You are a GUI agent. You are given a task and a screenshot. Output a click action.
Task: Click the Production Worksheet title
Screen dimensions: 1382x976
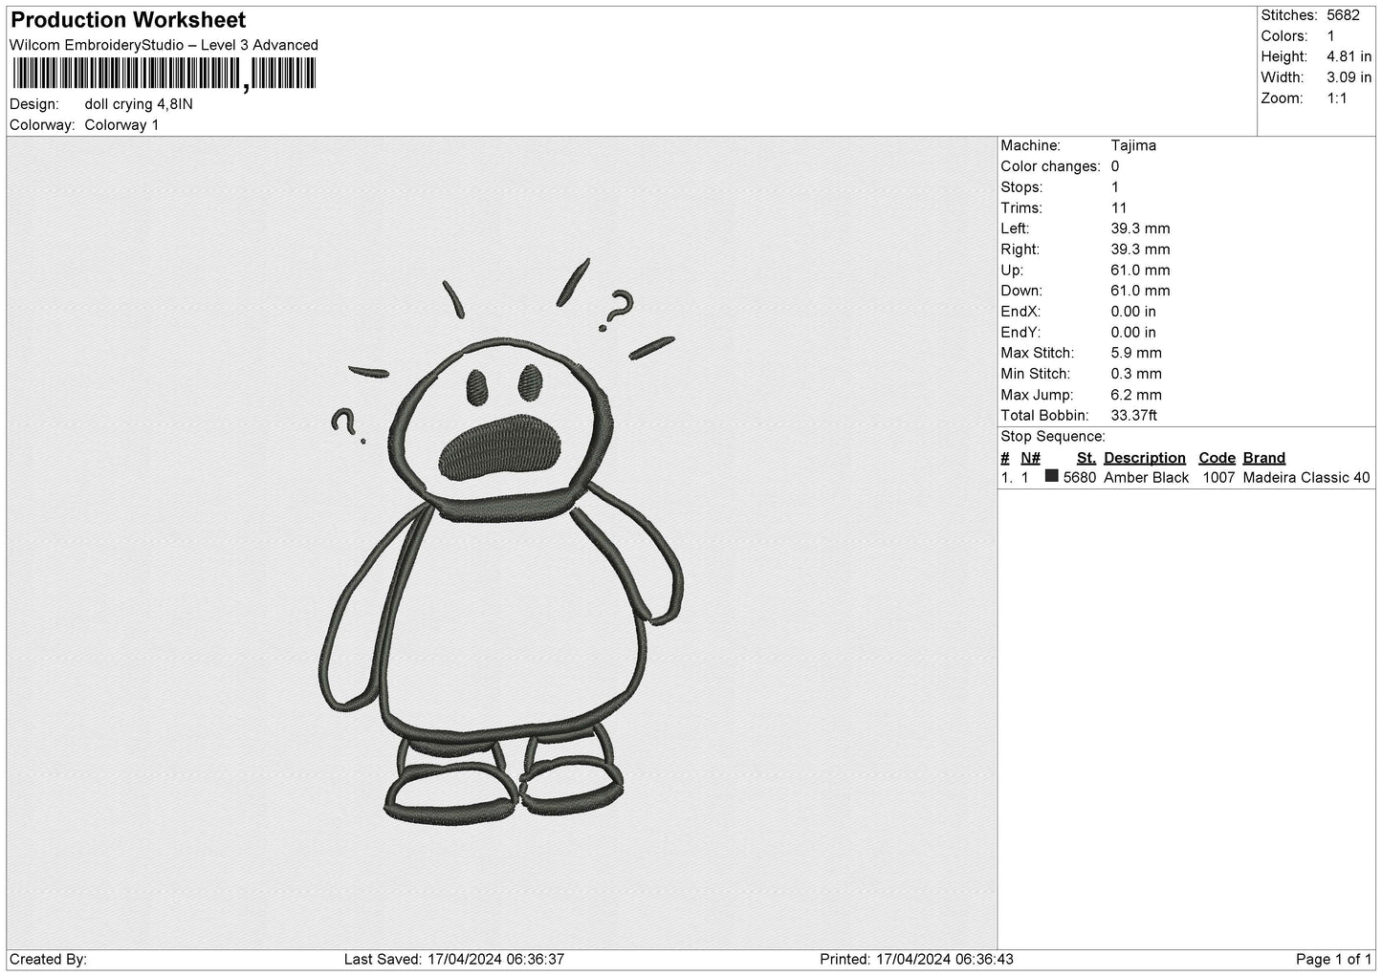[x=128, y=20]
